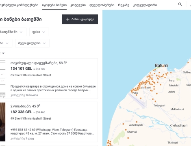
Task: Open the რუკაზე map menu item
Action: click(x=124, y=5)
